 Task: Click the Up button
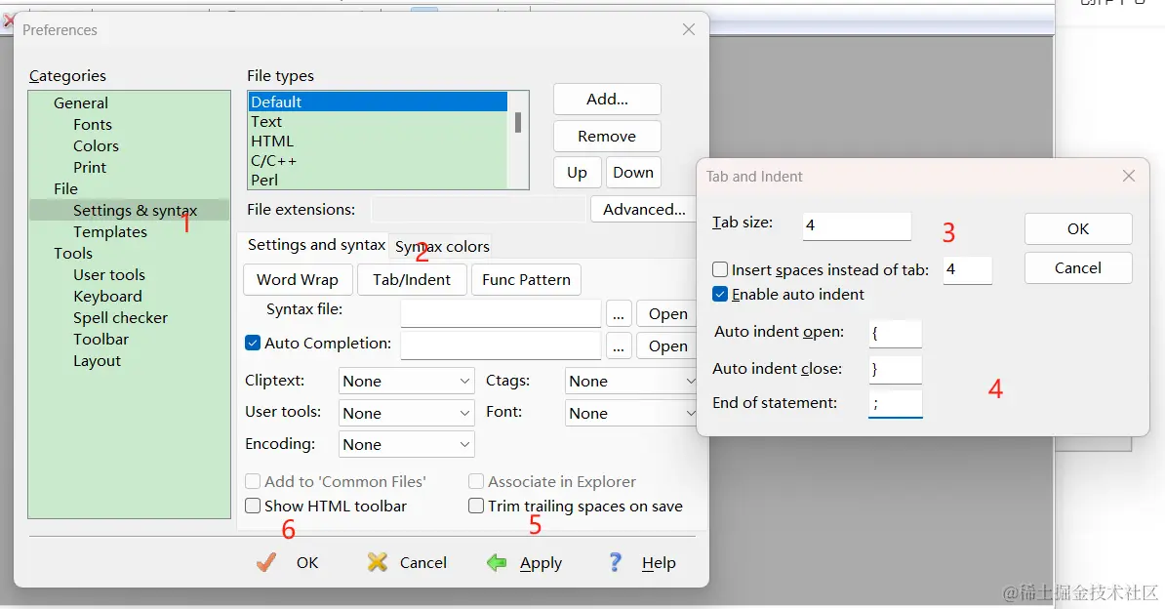coord(578,173)
